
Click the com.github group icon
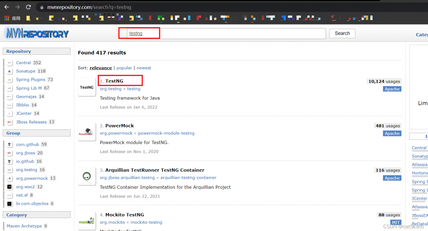pos(10,145)
